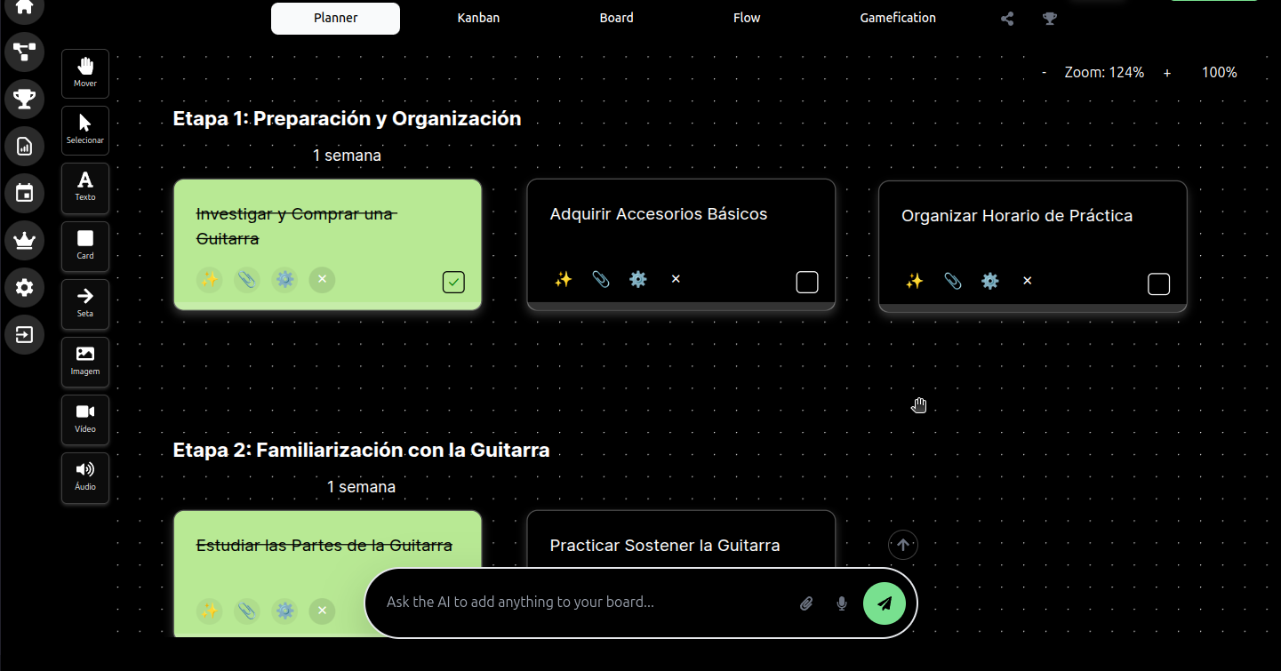This screenshot has width=1281, height=671.
Task: Switch to the Kanban tab
Action: pyautogui.click(x=477, y=17)
